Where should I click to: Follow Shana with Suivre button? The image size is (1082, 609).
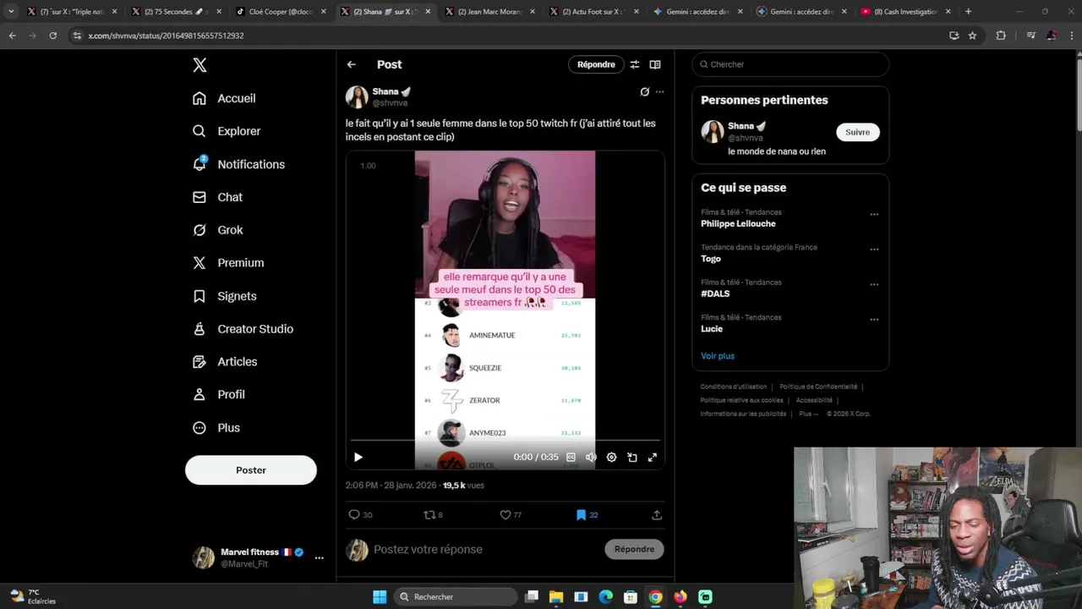click(x=857, y=132)
